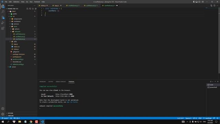Viewport: 220px width, 124px height.
Task: Select the node terminal instance
Action: (x=213, y=85)
